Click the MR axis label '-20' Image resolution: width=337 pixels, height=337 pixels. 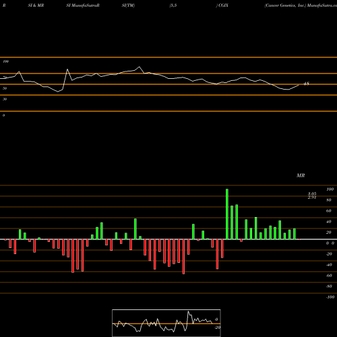[329, 254]
